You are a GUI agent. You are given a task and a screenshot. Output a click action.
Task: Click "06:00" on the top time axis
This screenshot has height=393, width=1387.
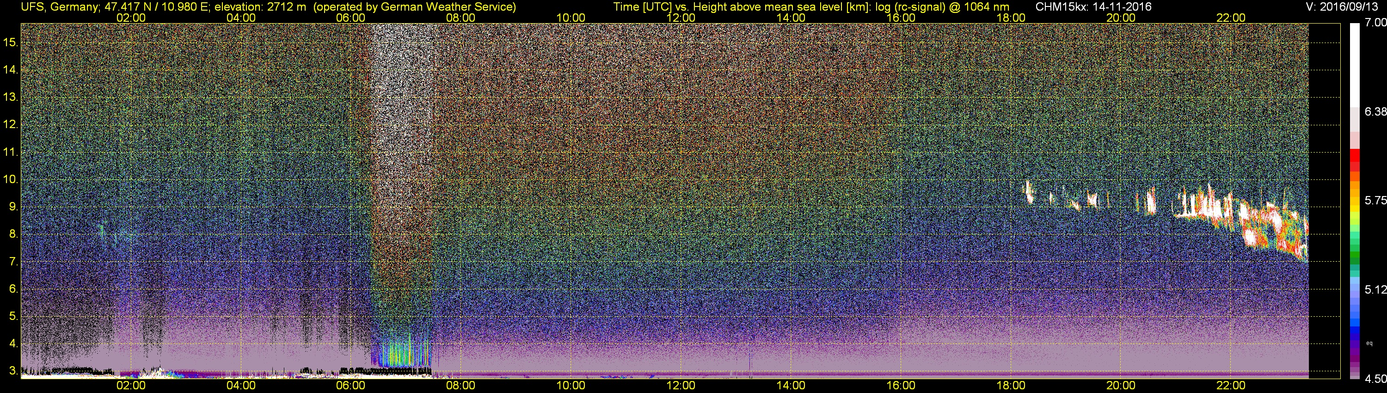[x=350, y=18]
